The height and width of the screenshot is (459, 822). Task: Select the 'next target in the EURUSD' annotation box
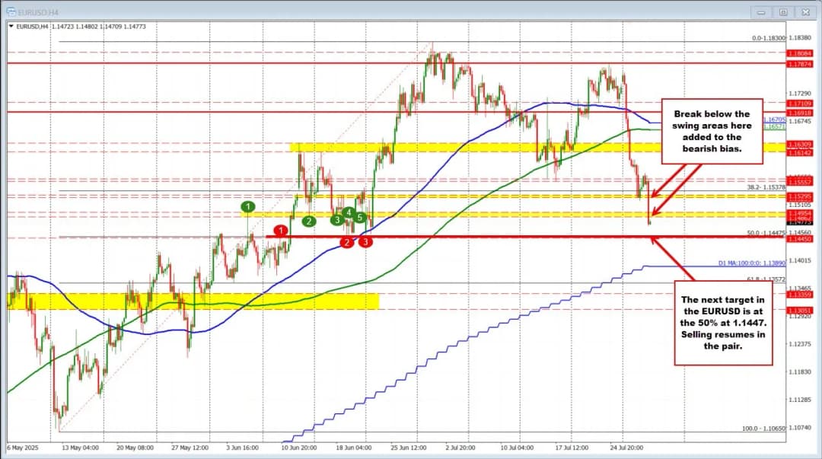pos(722,322)
